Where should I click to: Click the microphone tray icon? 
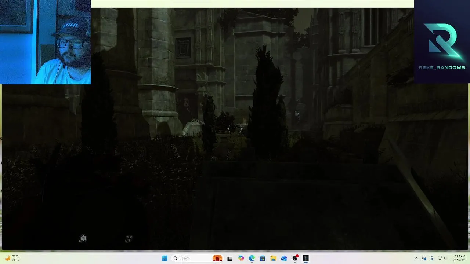(x=432, y=258)
